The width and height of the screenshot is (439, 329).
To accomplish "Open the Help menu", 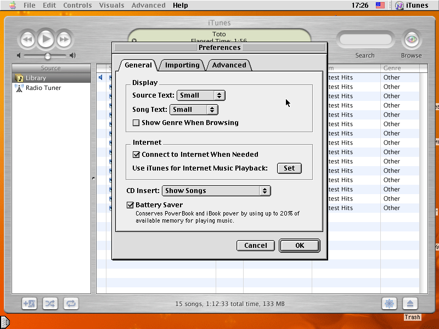I will [181, 5].
